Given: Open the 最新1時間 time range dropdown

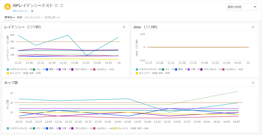Looking at the screenshot, I should pyautogui.click(x=242, y=7).
